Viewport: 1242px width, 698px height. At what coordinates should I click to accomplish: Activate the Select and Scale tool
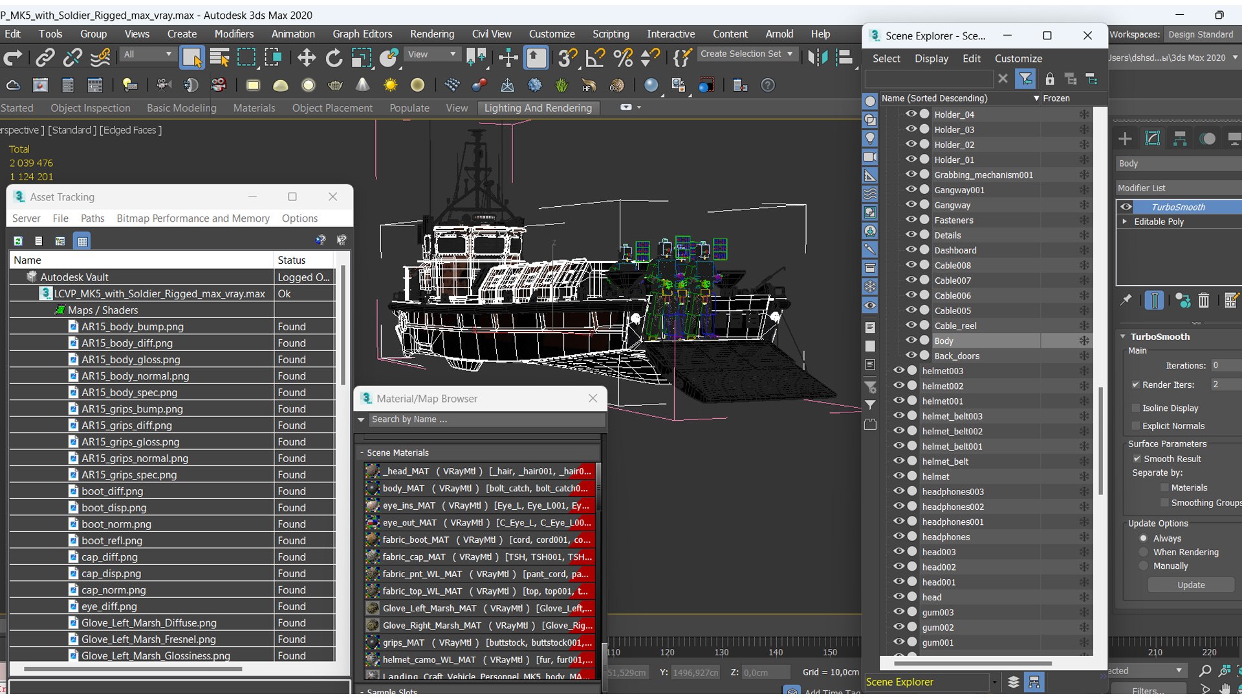pyautogui.click(x=362, y=58)
